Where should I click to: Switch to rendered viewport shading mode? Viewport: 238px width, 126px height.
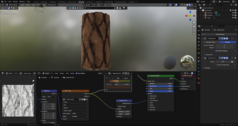192,5
